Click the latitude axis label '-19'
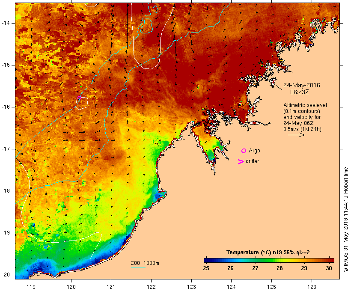Screen dimensions: 351x291 pyautogui.click(x=6, y=233)
